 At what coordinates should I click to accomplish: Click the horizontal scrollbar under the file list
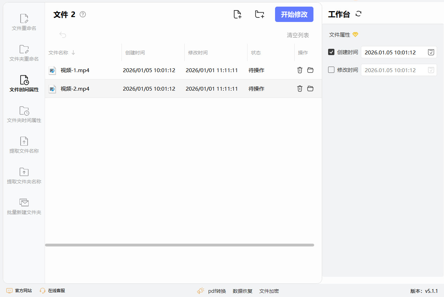tap(179, 245)
